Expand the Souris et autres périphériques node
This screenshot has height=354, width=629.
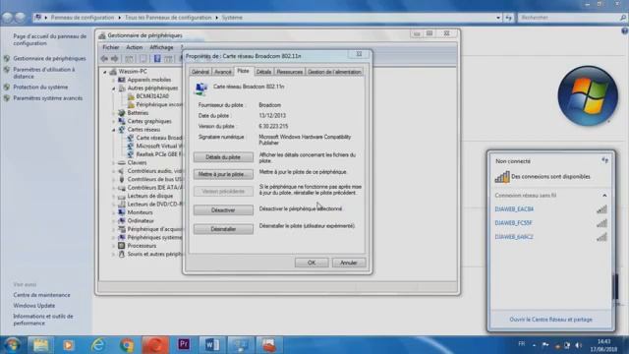pos(114,255)
